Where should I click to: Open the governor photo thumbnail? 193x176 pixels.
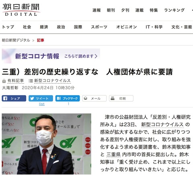pos(46,144)
